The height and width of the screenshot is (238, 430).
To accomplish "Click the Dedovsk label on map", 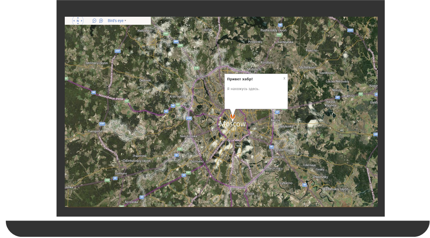I will 145,80.
